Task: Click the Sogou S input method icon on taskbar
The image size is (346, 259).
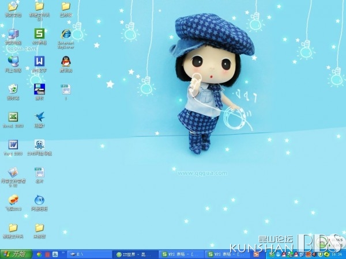Action: pyautogui.click(x=256, y=254)
